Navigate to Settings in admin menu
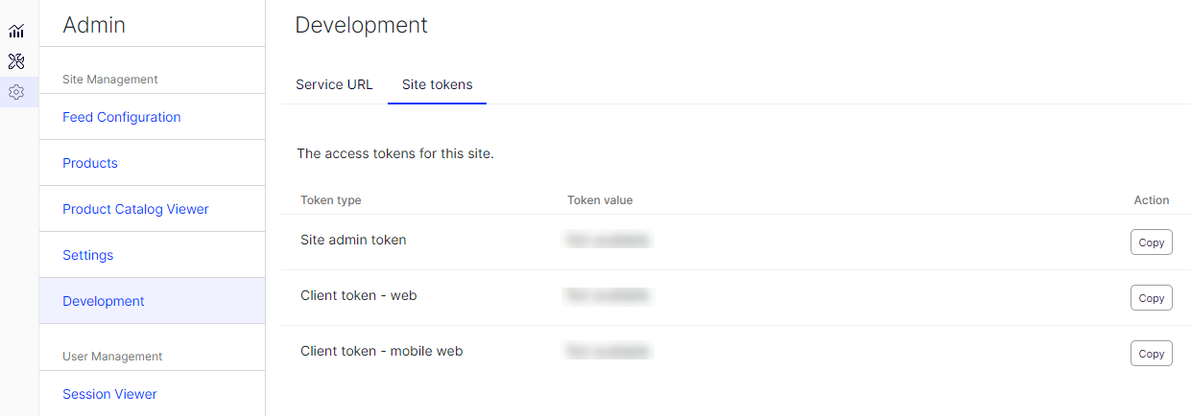This screenshot has height=416, width=1191. coord(87,255)
